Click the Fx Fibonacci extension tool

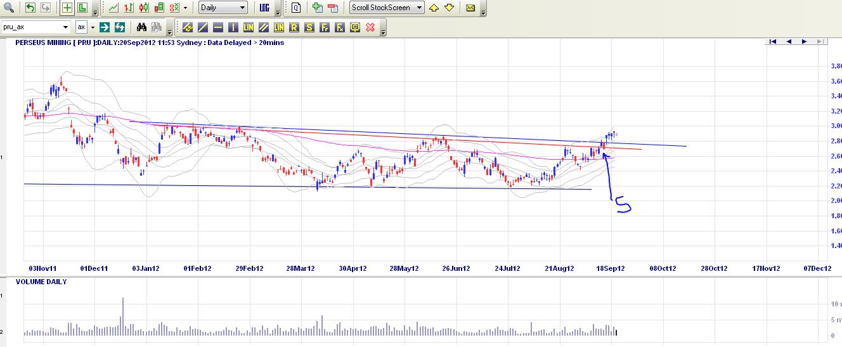tap(340, 27)
